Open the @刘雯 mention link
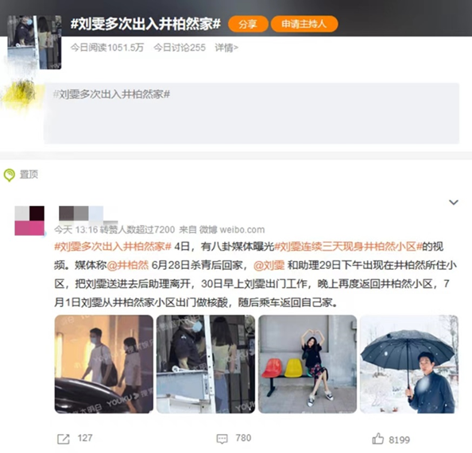Image resolution: width=472 pixels, height=453 pixels. click(269, 265)
